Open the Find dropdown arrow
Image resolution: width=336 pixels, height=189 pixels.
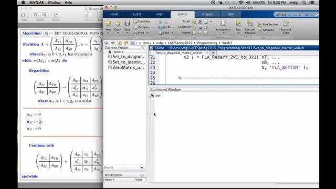pyautogui.click(x=172, y=33)
